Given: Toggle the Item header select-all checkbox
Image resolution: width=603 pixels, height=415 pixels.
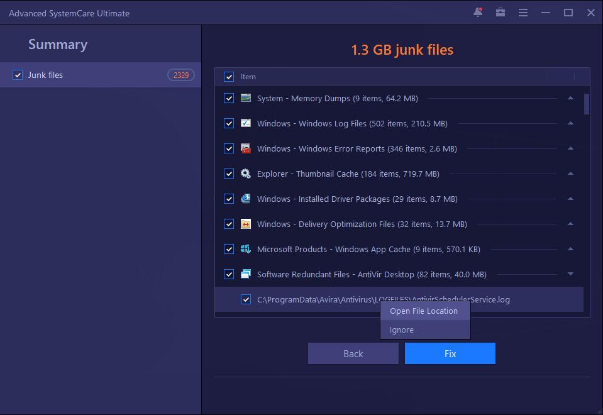Looking at the screenshot, I should (229, 77).
